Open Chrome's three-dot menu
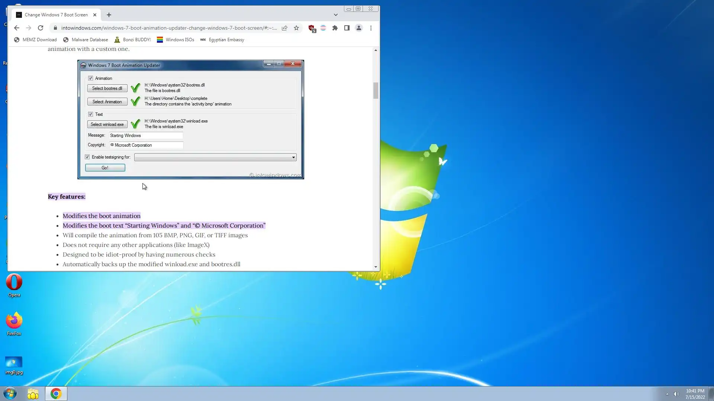714x401 pixels. click(371, 28)
